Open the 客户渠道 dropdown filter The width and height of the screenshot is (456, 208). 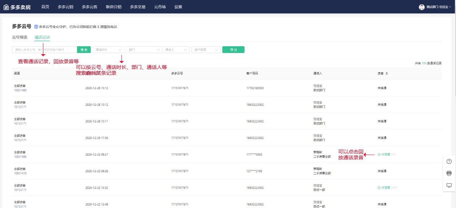206,50
